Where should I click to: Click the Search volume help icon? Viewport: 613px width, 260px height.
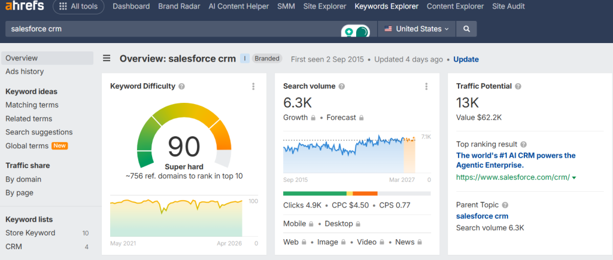pyautogui.click(x=342, y=86)
